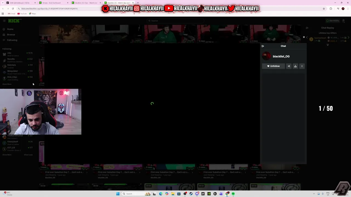Open the Windows Start menu
Screen dimensions: 351x197
coord(118,194)
